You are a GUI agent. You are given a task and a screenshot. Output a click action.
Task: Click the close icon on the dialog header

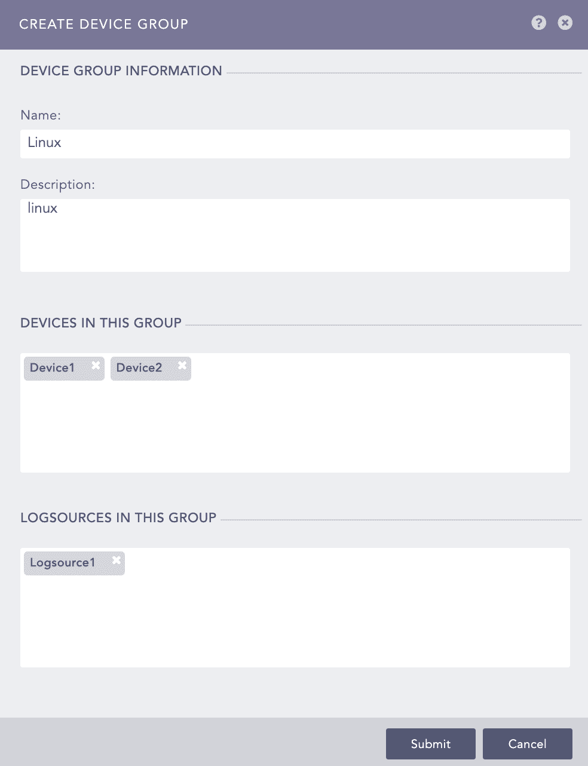(x=564, y=22)
